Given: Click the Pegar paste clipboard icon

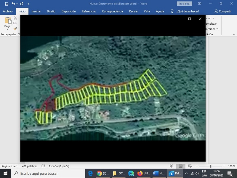Looking at the screenshot, I should pos(8,20).
